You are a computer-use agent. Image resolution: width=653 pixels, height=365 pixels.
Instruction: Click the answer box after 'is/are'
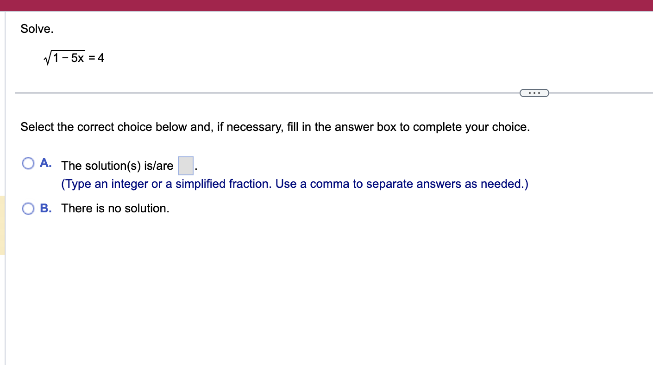(x=185, y=166)
